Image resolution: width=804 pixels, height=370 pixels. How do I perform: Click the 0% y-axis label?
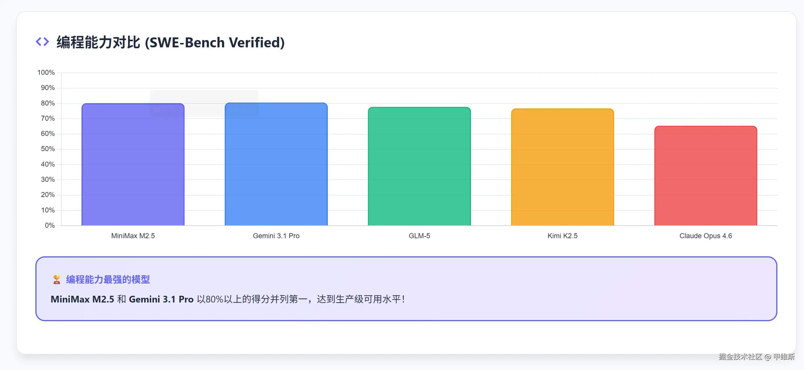pos(50,225)
